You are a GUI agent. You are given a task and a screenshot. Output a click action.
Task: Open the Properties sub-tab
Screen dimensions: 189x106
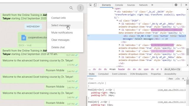pos(156,74)
